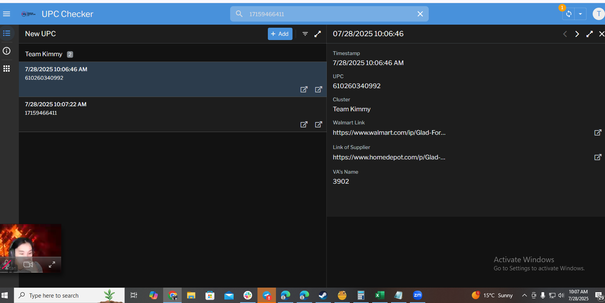Mute microphone in the video overlay
This screenshot has height=303, width=605.
[x=7, y=264]
